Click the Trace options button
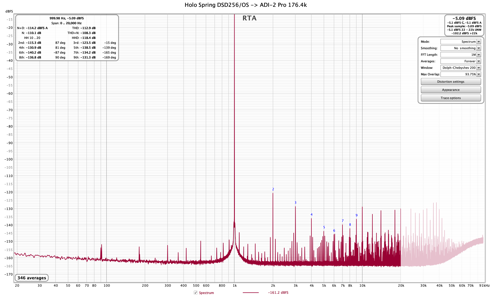The width and height of the screenshot is (492, 297). pyautogui.click(x=451, y=98)
